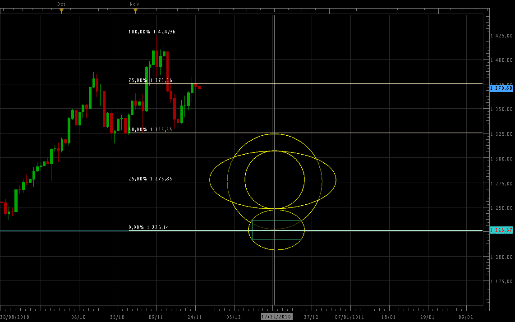Click the 09/02 date axis label
The width and height of the screenshot is (515, 322).
coord(466,317)
